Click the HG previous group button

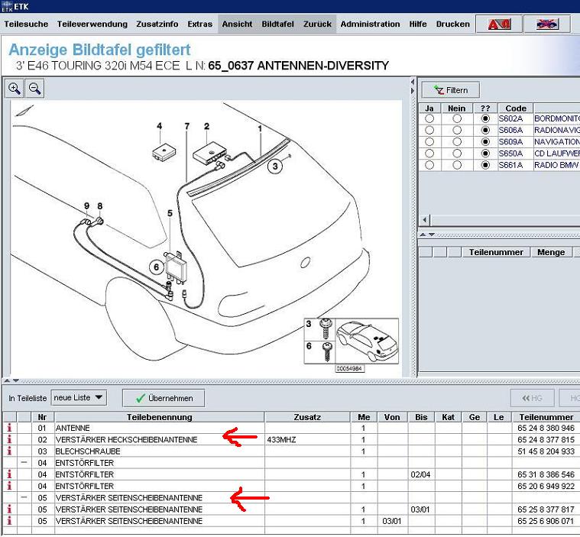[x=533, y=398]
